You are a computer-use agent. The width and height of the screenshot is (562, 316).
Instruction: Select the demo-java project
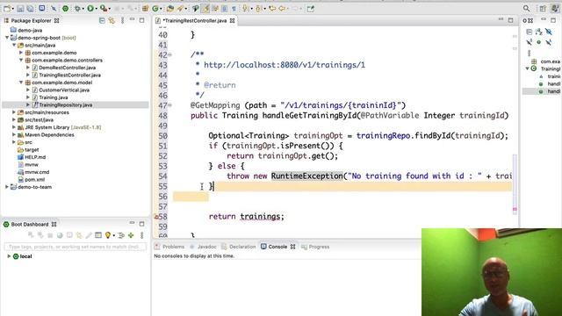point(30,30)
